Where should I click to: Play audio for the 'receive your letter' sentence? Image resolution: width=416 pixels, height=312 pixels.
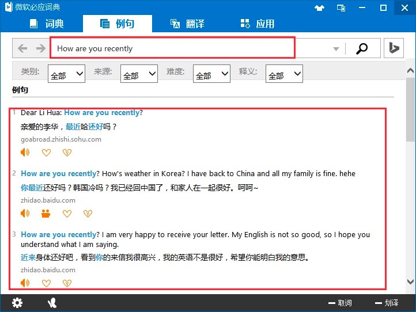25,283
